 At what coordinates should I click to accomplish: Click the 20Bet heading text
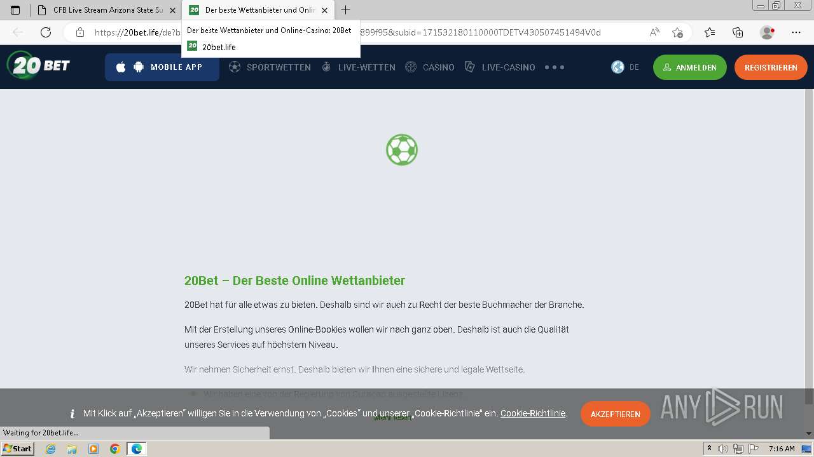click(x=294, y=281)
